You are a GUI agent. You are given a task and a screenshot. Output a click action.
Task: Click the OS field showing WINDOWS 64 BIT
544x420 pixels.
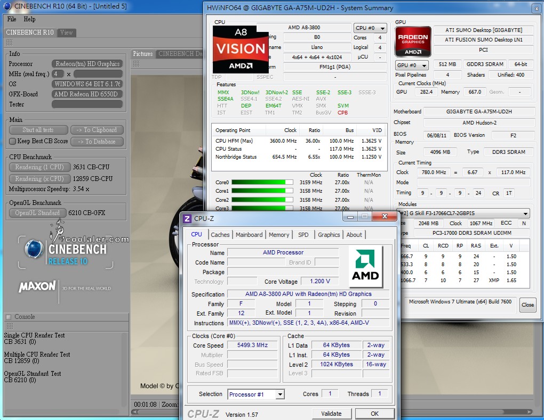[x=87, y=84]
